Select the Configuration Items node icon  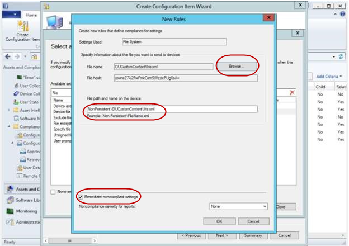pyautogui.click(x=20, y=135)
